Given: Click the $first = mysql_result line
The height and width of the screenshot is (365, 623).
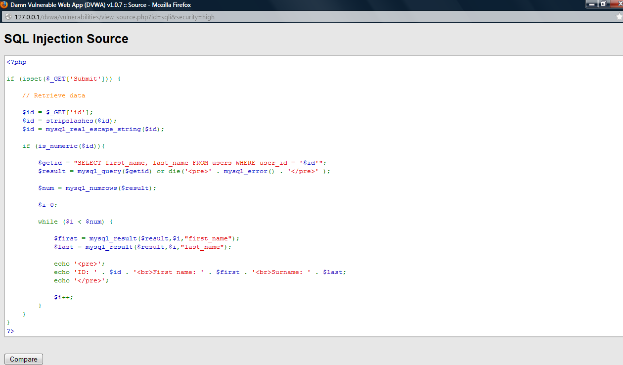Looking at the screenshot, I should [147, 238].
